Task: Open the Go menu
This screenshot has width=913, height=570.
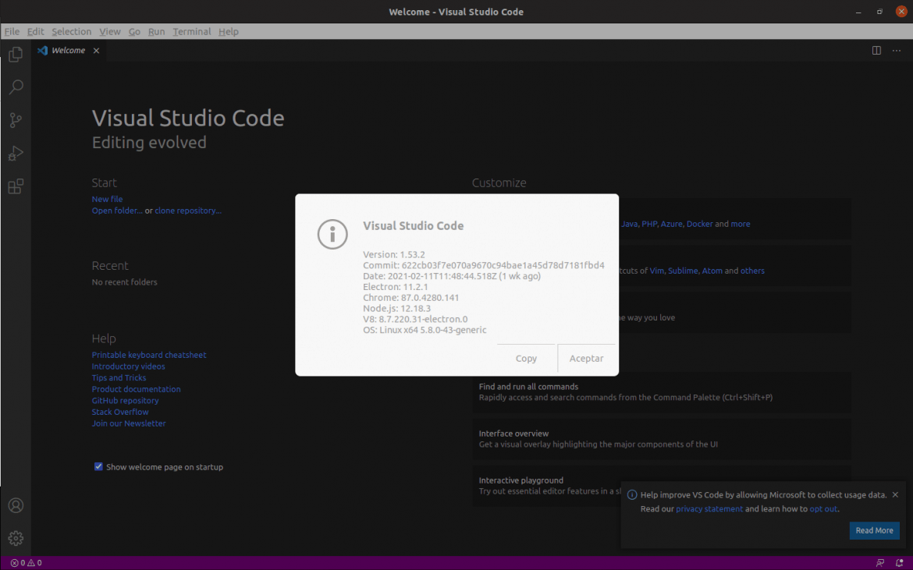Action: click(134, 31)
